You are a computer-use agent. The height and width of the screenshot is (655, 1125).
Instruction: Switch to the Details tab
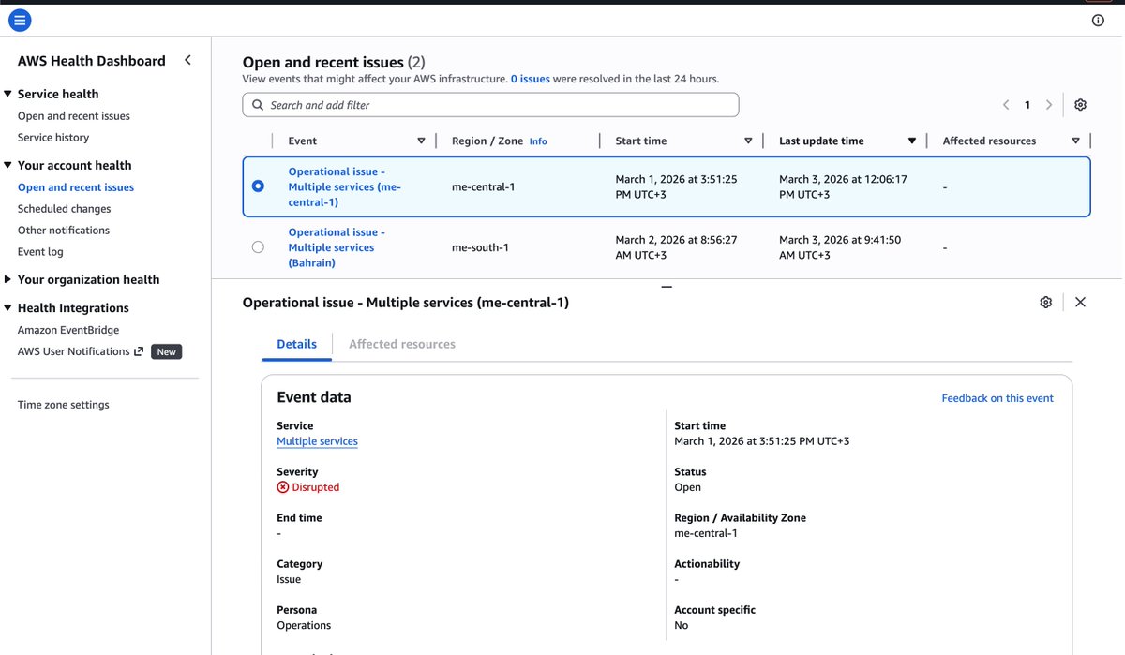296,344
